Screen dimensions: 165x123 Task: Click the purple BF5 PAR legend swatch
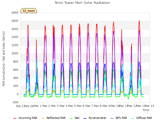point(112,118)
